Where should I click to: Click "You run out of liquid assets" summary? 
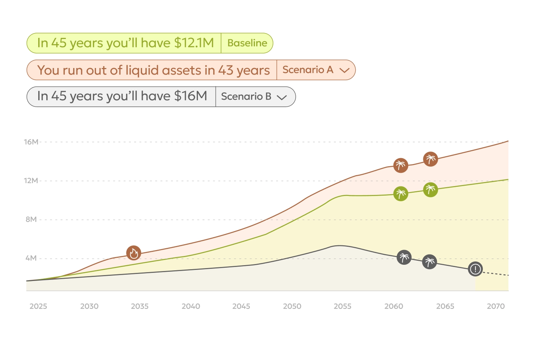[x=153, y=70]
